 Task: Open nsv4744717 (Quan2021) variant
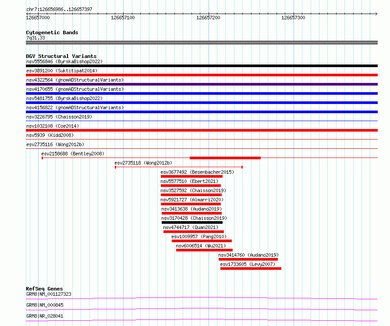click(x=191, y=227)
